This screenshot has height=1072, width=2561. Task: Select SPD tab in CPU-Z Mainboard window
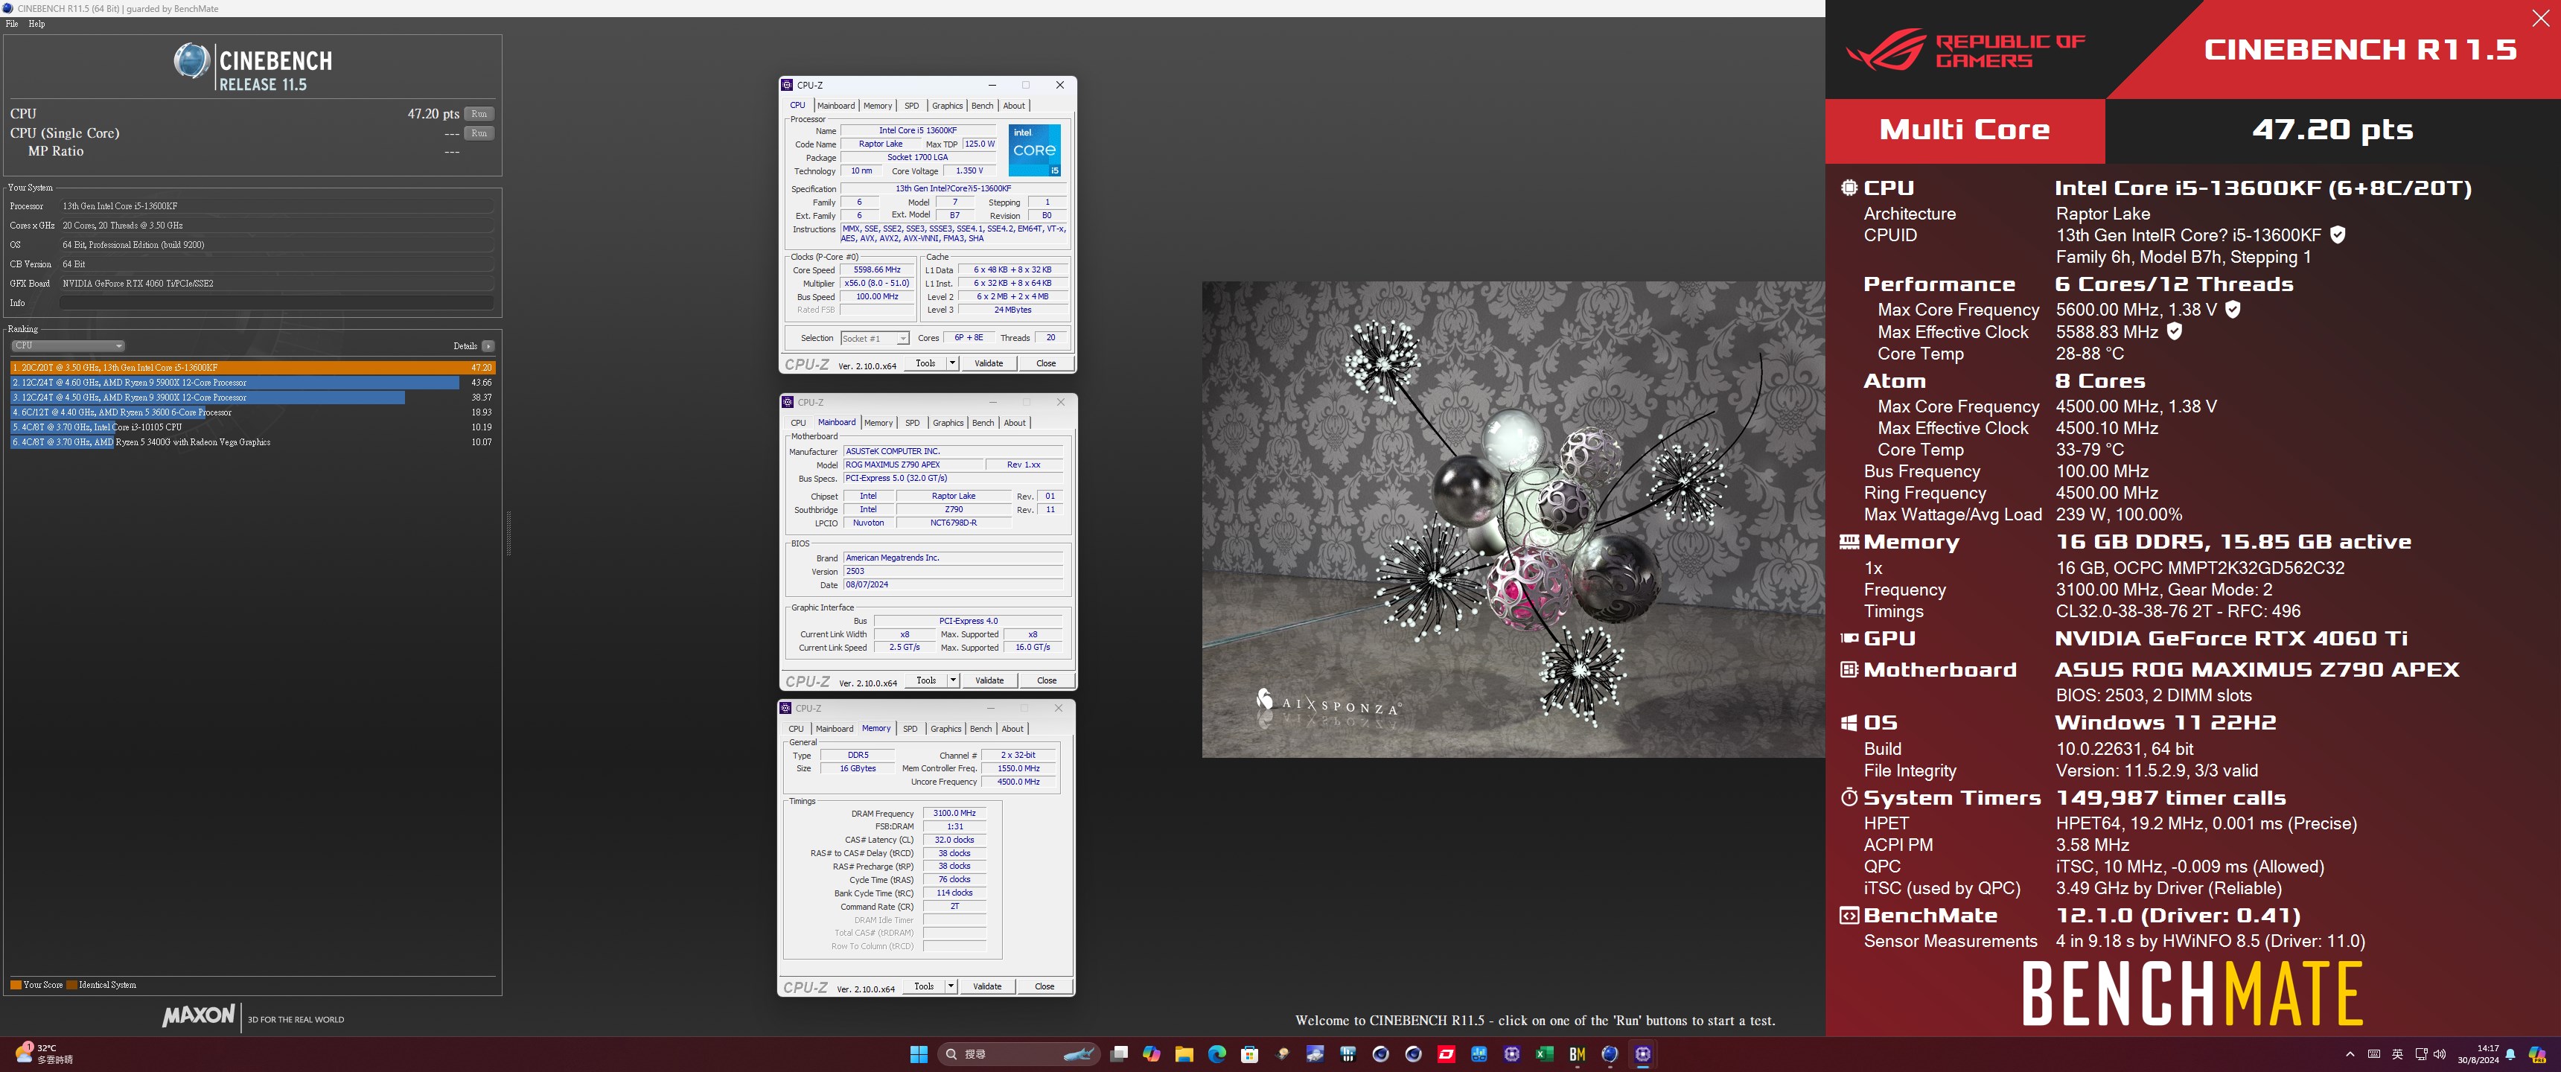tap(913, 423)
